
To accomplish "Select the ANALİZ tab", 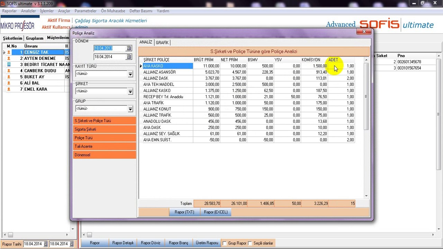I will [x=146, y=42].
